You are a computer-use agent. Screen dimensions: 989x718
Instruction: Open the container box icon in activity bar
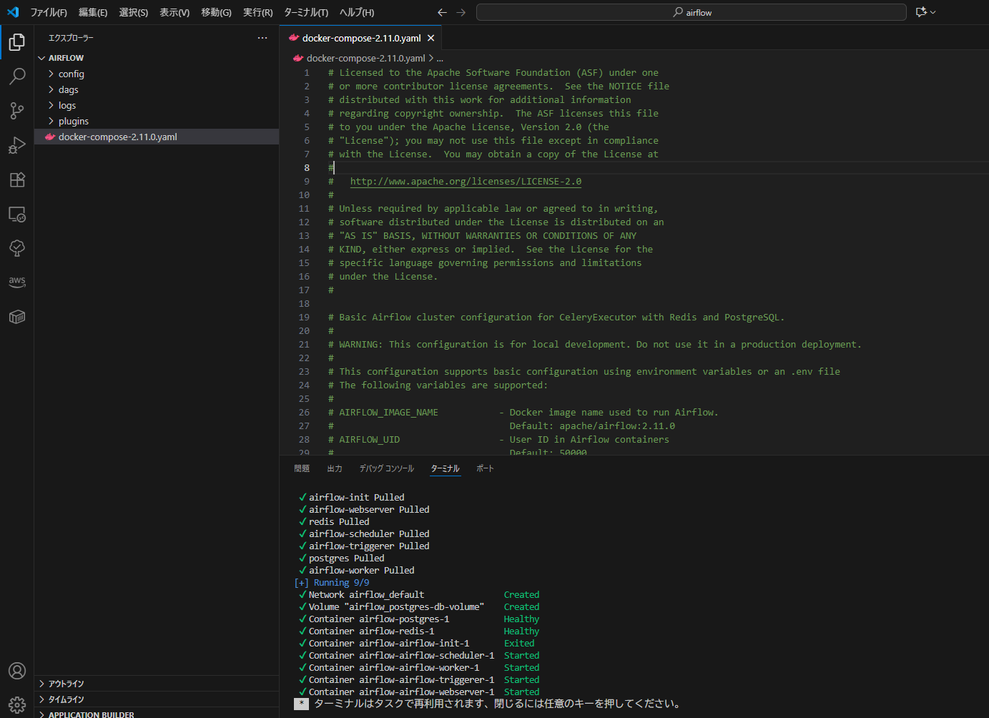(17, 317)
